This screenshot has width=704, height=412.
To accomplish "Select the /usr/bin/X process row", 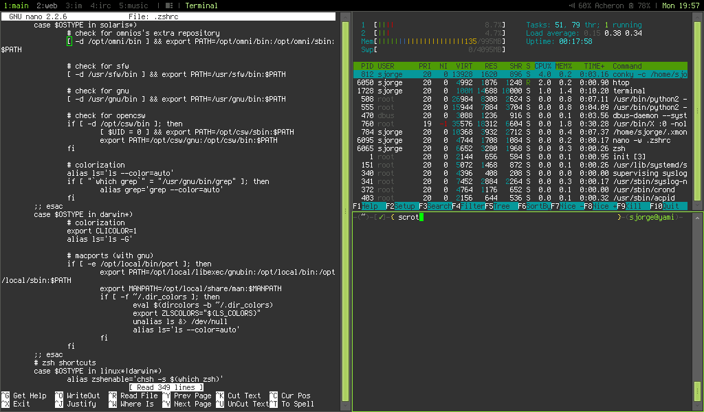I will pos(520,124).
